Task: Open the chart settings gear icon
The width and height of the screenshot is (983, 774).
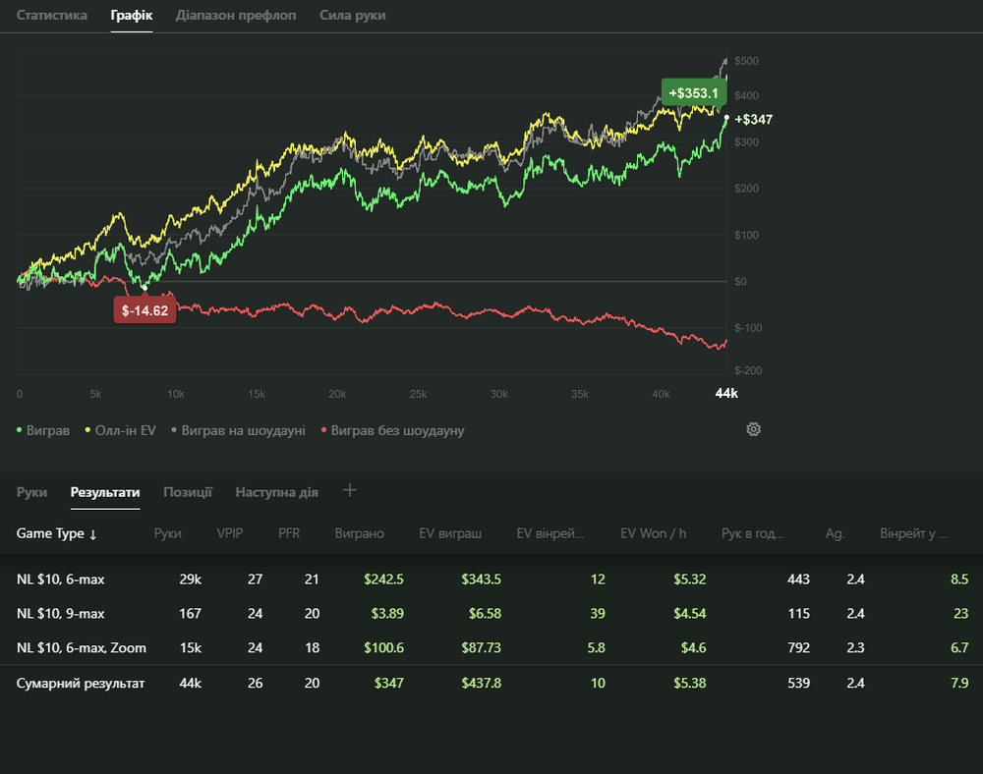Action: 754,429
